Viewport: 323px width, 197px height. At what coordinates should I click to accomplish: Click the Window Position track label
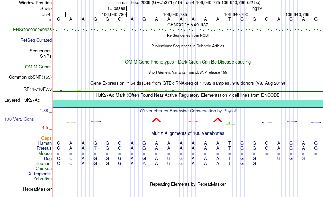(35, 3)
